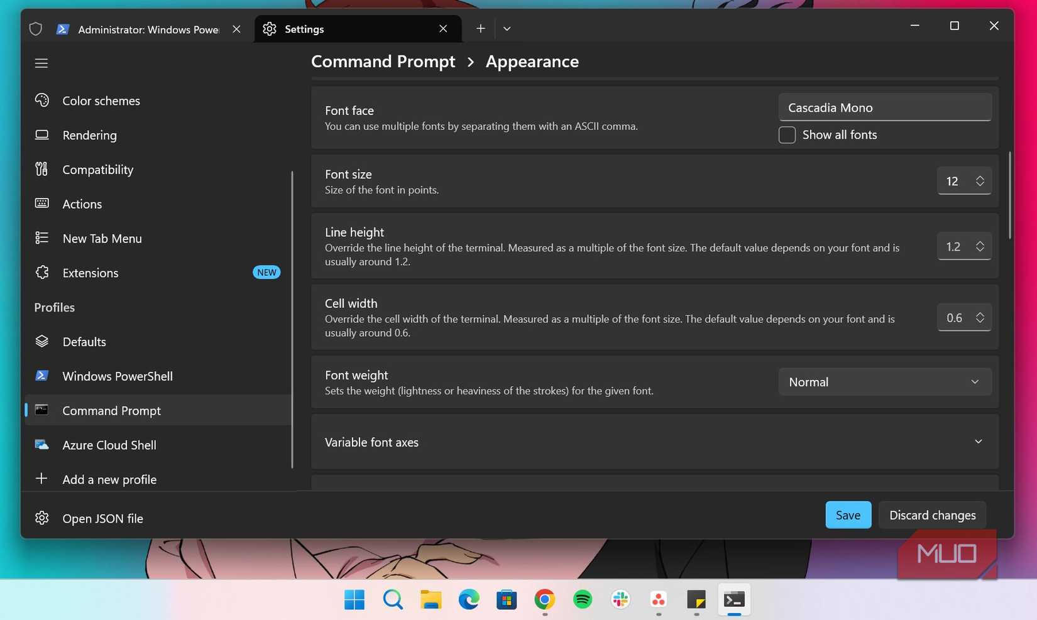Adjust the Font size stepper arrows
This screenshot has width=1037, height=620.
980,181
